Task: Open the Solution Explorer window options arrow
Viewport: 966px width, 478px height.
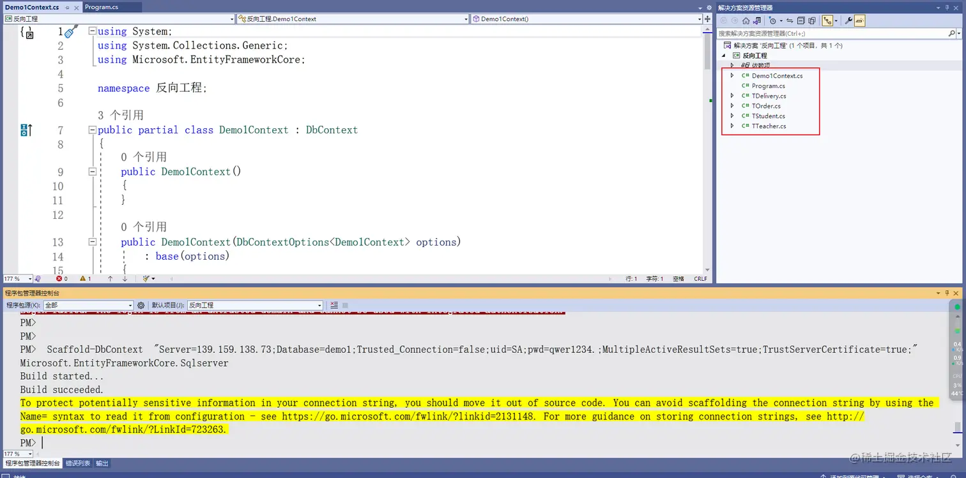Action: click(937, 8)
